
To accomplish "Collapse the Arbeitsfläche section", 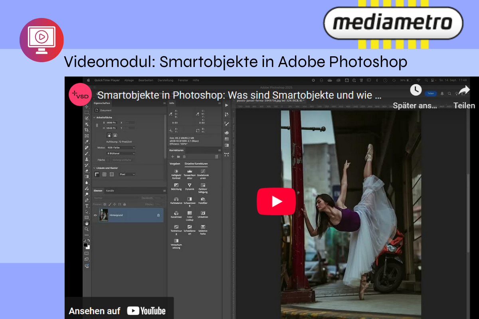I will 94,118.
